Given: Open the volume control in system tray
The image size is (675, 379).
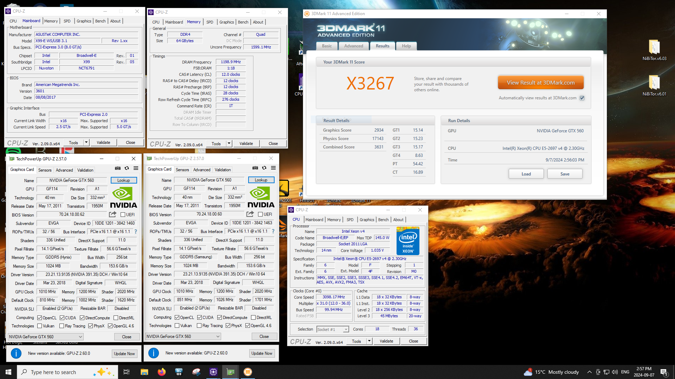Looking at the screenshot, I should (615, 372).
